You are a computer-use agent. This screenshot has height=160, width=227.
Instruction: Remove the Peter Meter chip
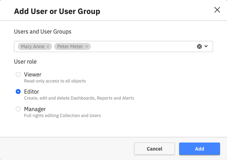87,46
